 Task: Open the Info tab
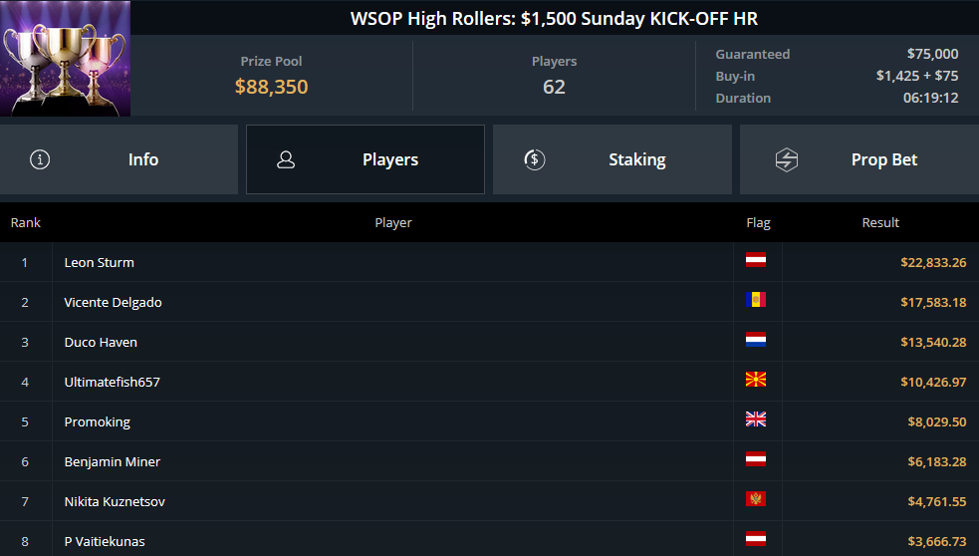click(119, 159)
